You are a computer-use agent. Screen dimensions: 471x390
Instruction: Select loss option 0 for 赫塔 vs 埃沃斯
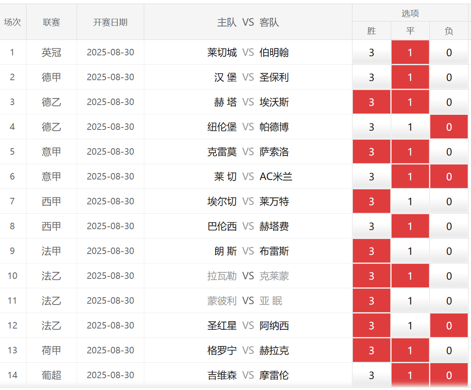coord(449,102)
